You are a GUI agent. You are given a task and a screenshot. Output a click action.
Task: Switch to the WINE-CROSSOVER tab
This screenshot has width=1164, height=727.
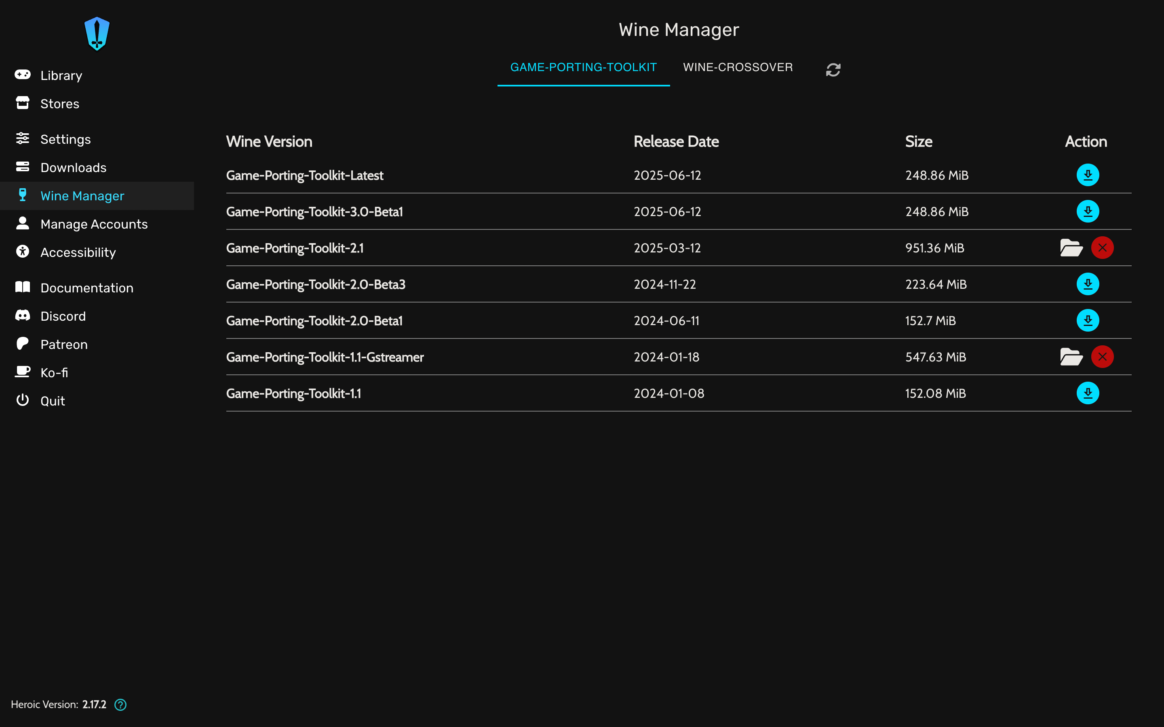(738, 67)
